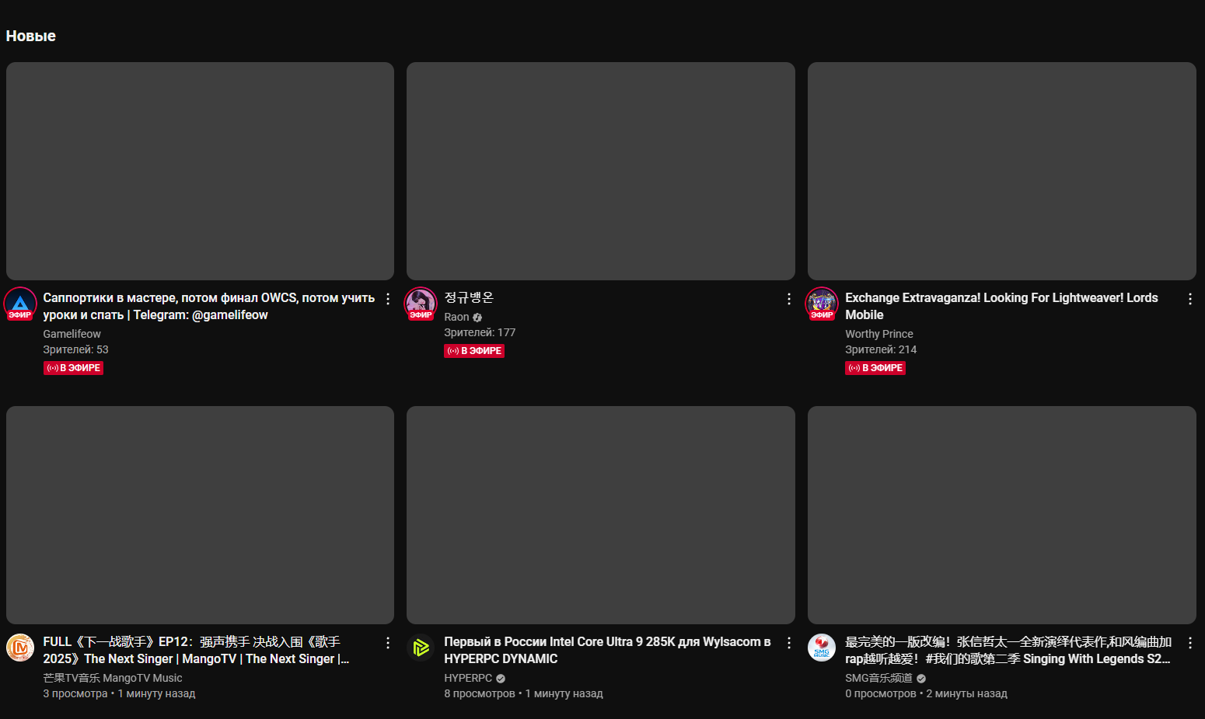Screen dimensions: 1205x719
Task: Open the more options menu for Lords Mobile stream
Action: pyautogui.click(x=1190, y=299)
